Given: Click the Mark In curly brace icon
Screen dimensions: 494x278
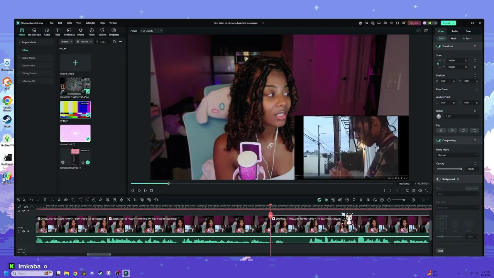Looking at the screenshot, I should tap(384, 190).
